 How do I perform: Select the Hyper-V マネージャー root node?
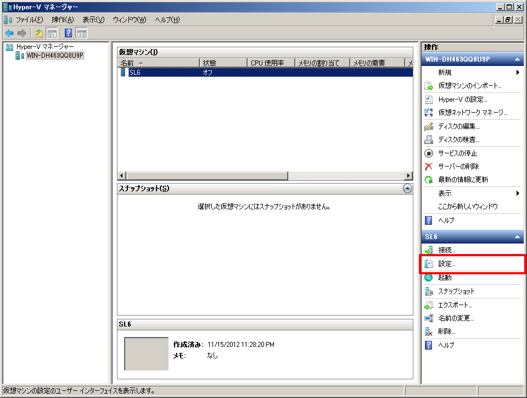click(x=45, y=47)
